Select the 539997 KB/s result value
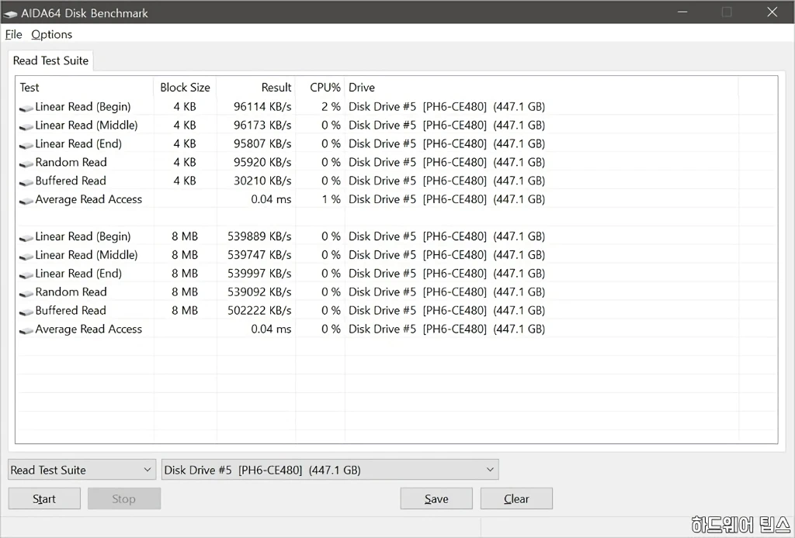The height and width of the screenshot is (538, 795). coord(259,274)
